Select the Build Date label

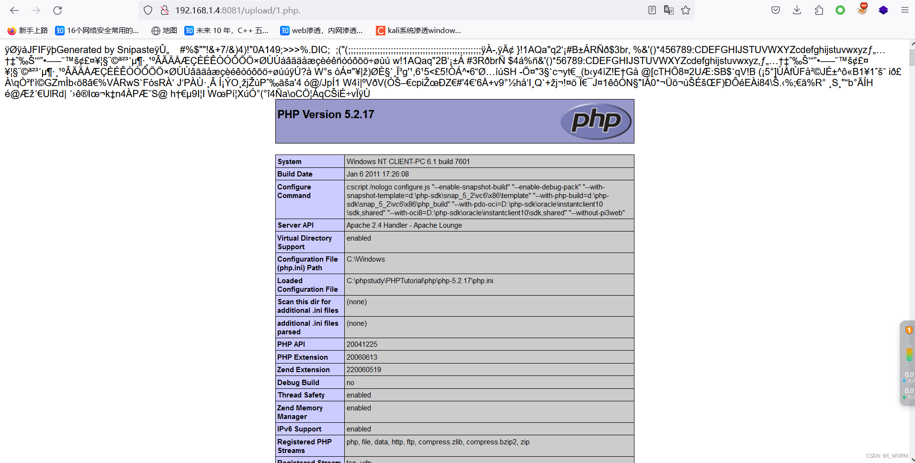point(295,174)
